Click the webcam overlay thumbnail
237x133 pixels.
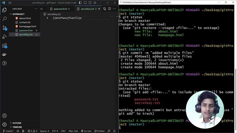coord(205,109)
